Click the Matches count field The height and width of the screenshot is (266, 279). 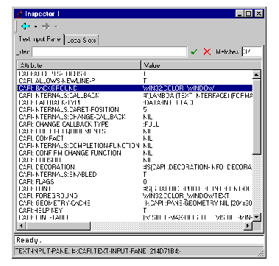(x=252, y=52)
